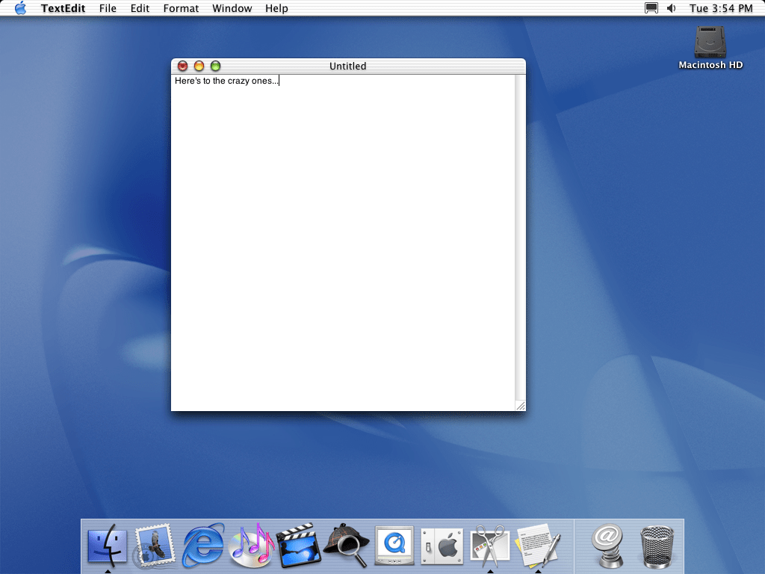This screenshot has width=765, height=574.
Task: Click the Grab scissors icon in the Dock
Action: [490, 545]
